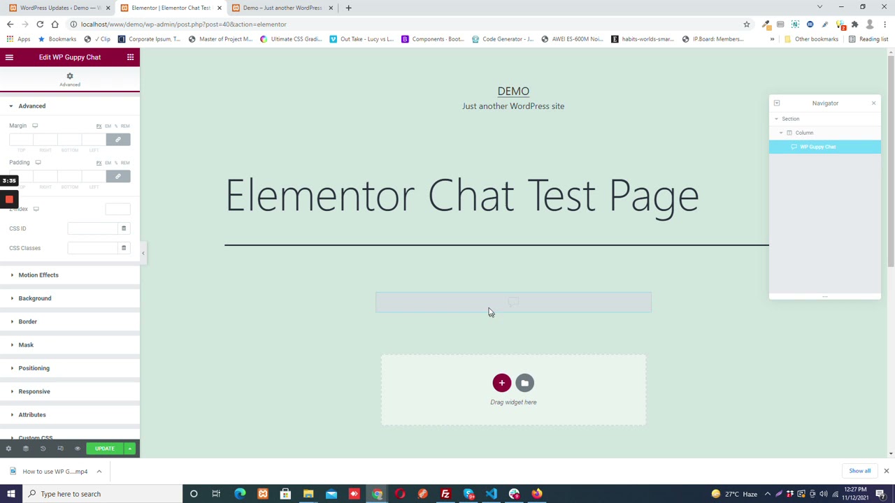Select REM unit for Padding

(125, 163)
